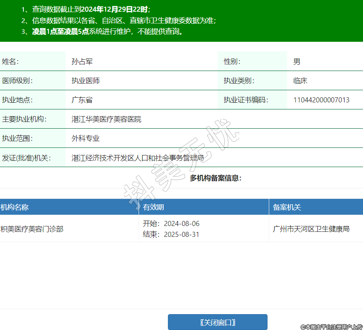Select the 湛江华美医疗美容医院 institution text
This screenshot has width=363, height=330.
106,119
